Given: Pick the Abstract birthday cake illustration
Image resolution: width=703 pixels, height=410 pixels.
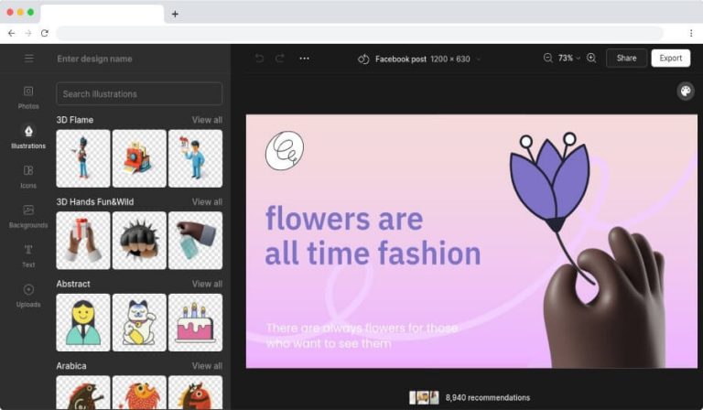Looking at the screenshot, I should pyautogui.click(x=196, y=323).
